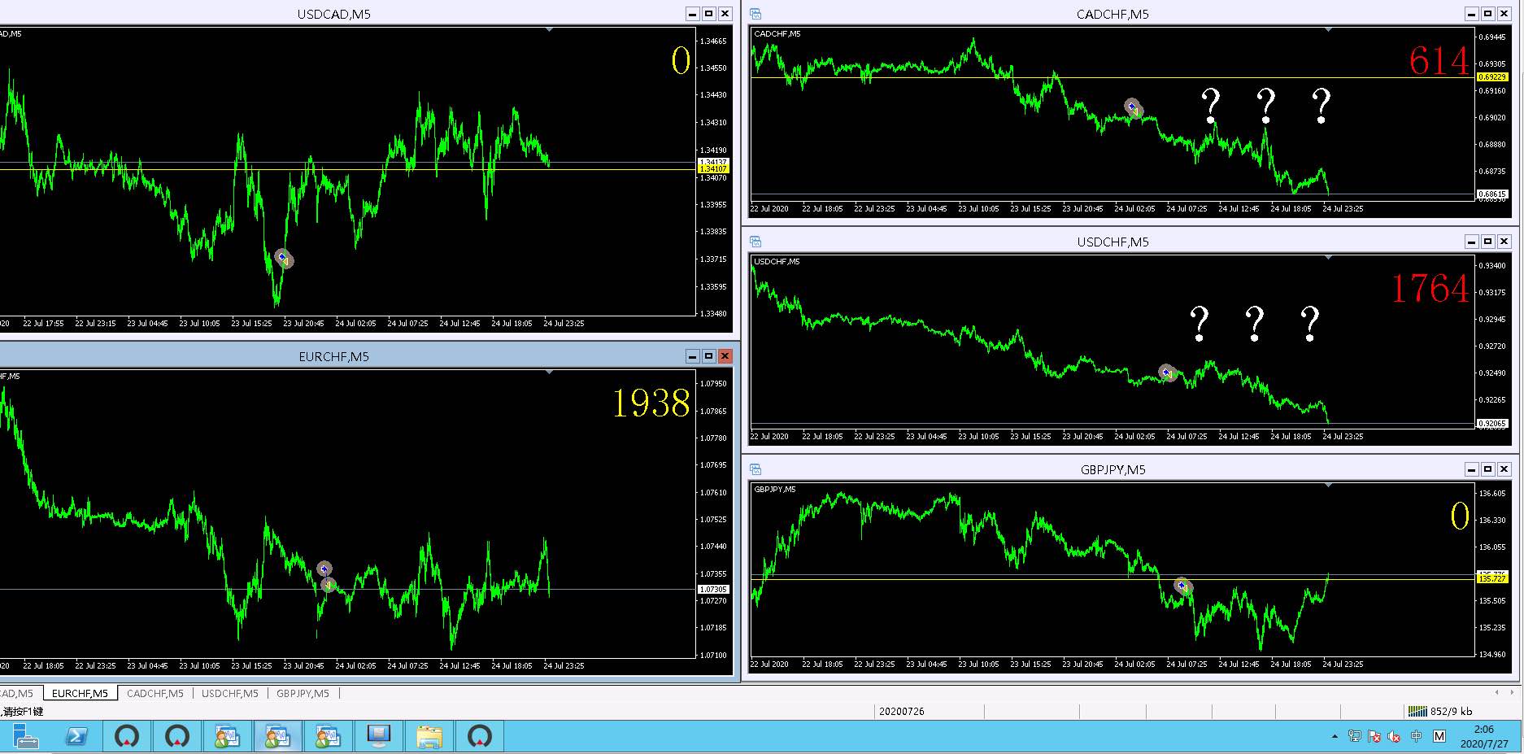Viewport: 1524px width, 754px height.
Task: Click the 135.727 price label on GBPJPY
Action: pyautogui.click(x=1492, y=579)
